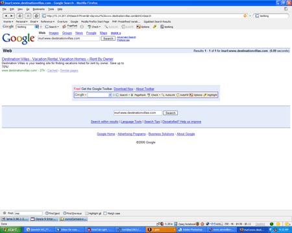Click Download Now toolbar link

click(x=123, y=89)
